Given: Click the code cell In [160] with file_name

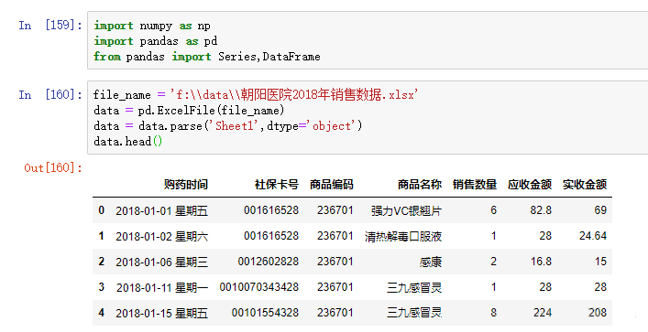Looking at the screenshot, I should coord(368,118).
